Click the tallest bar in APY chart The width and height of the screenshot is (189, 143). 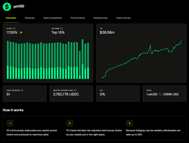[83, 58]
